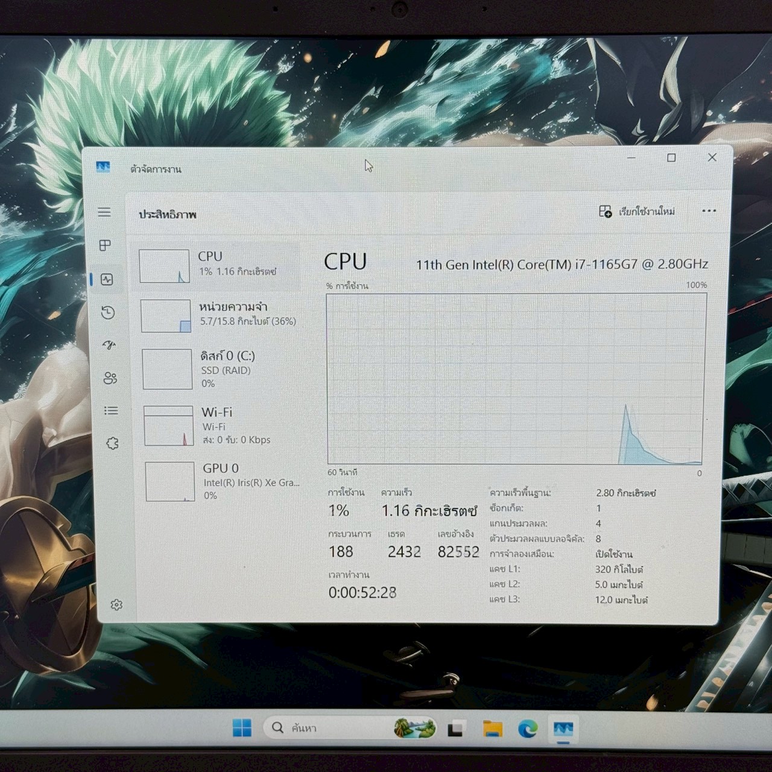This screenshot has width=772, height=772.
Task: Click the GPU 0 mini graph thumbnail
Action: click(x=169, y=481)
